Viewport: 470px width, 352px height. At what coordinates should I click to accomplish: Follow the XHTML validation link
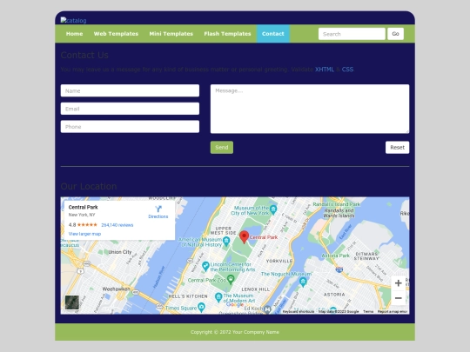325,70
